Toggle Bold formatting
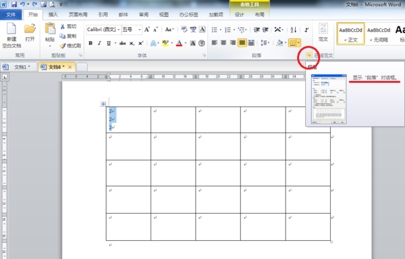Viewport: 405px width, 259px height. coord(90,43)
